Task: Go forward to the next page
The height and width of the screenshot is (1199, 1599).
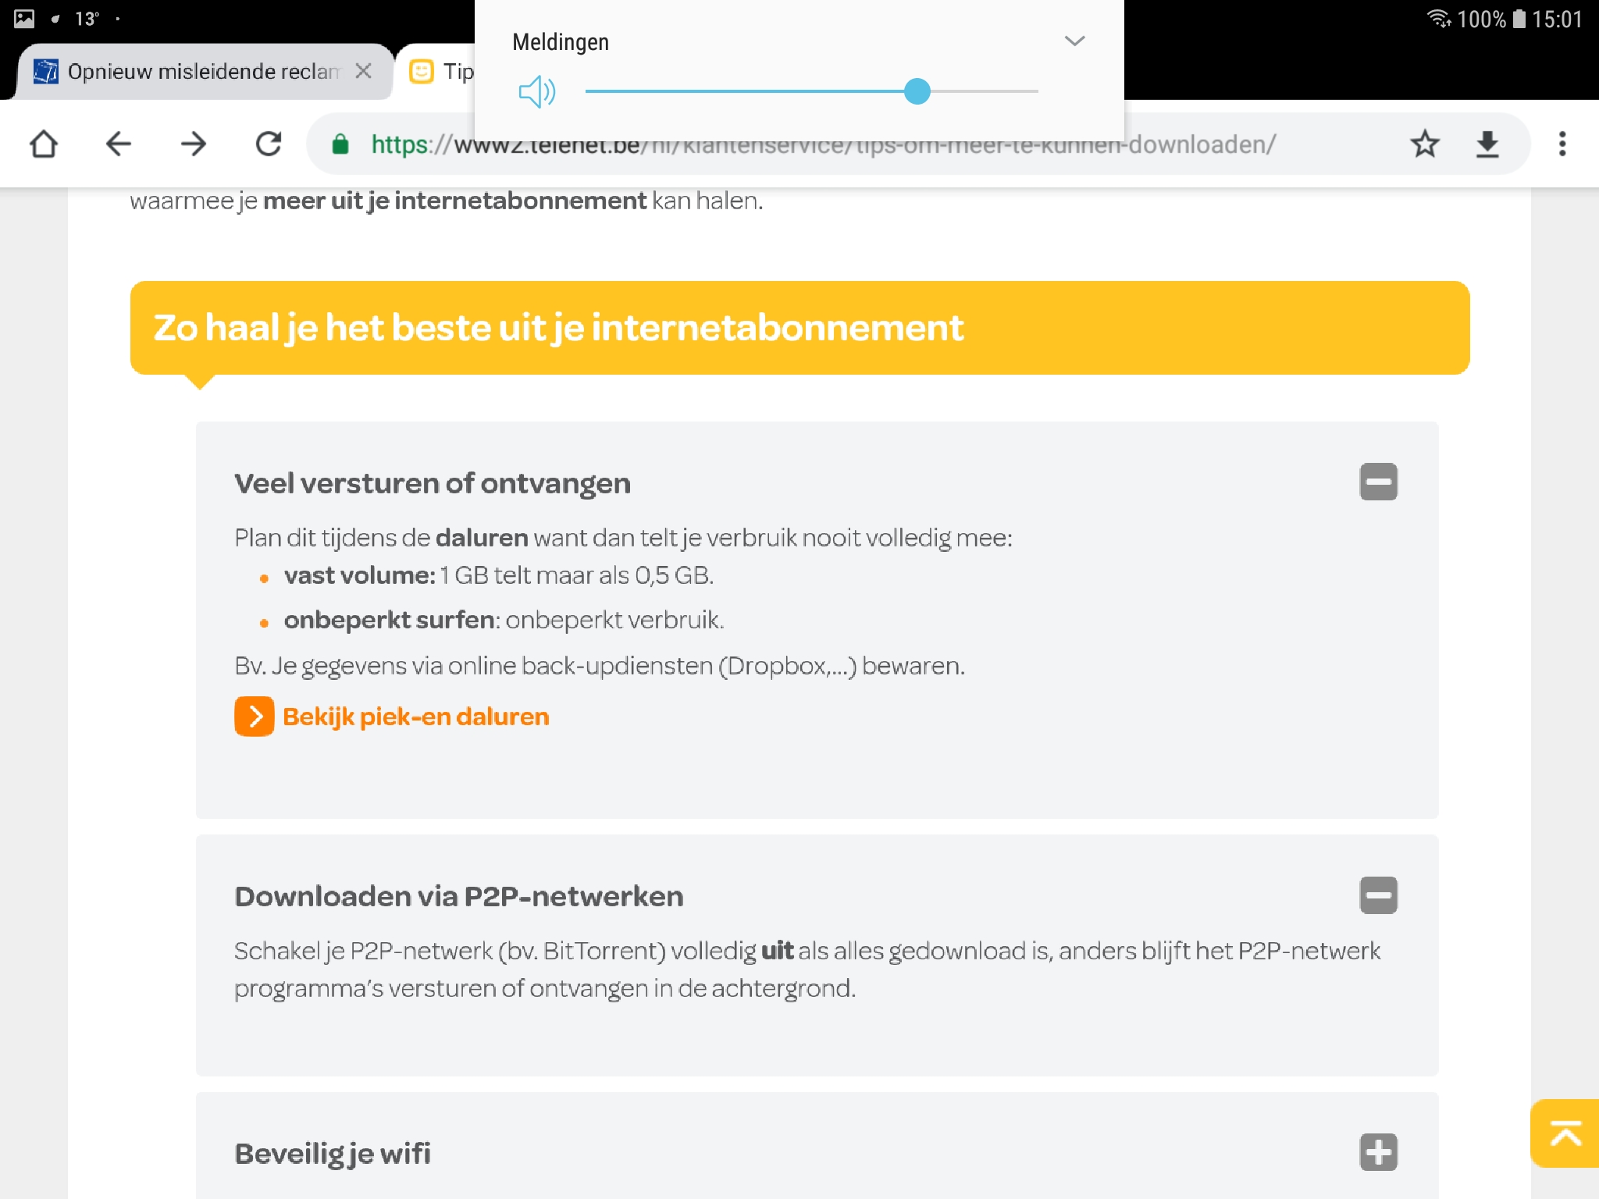Action: point(193,144)
